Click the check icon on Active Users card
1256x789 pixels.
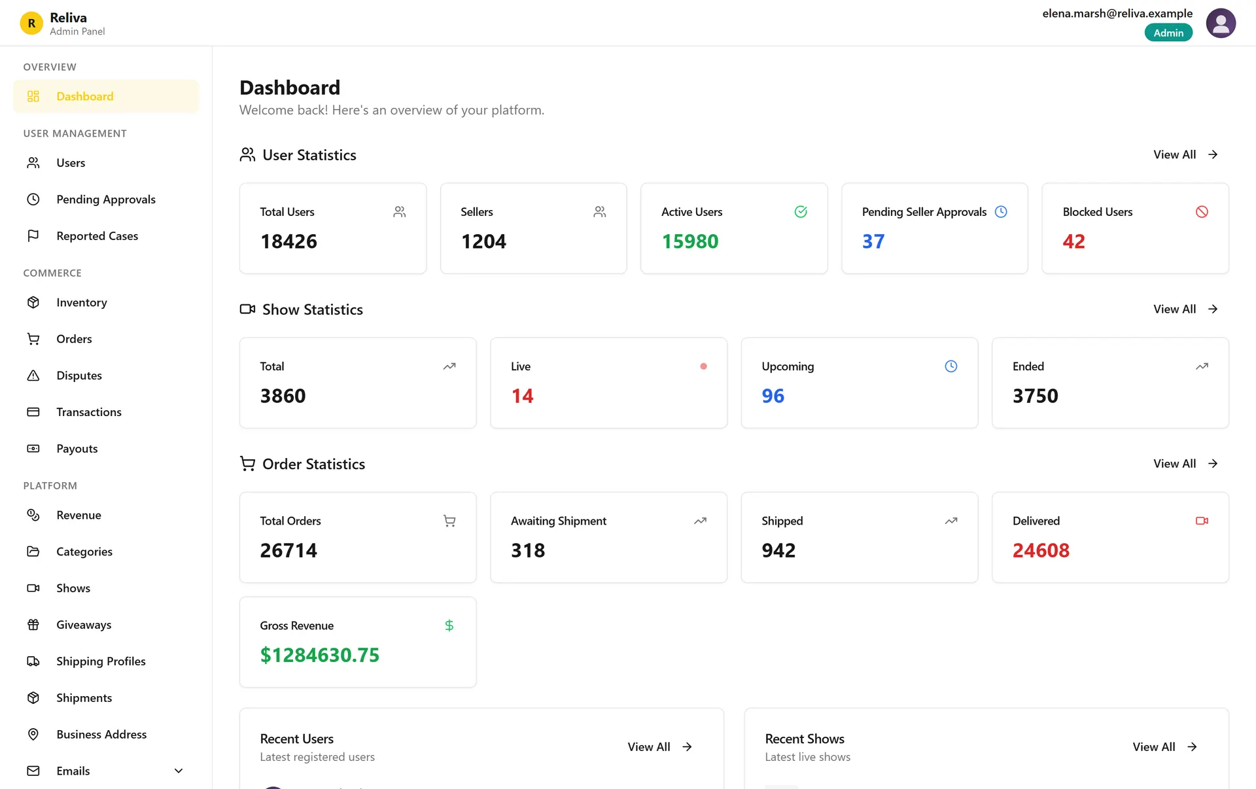pos(801,211)
